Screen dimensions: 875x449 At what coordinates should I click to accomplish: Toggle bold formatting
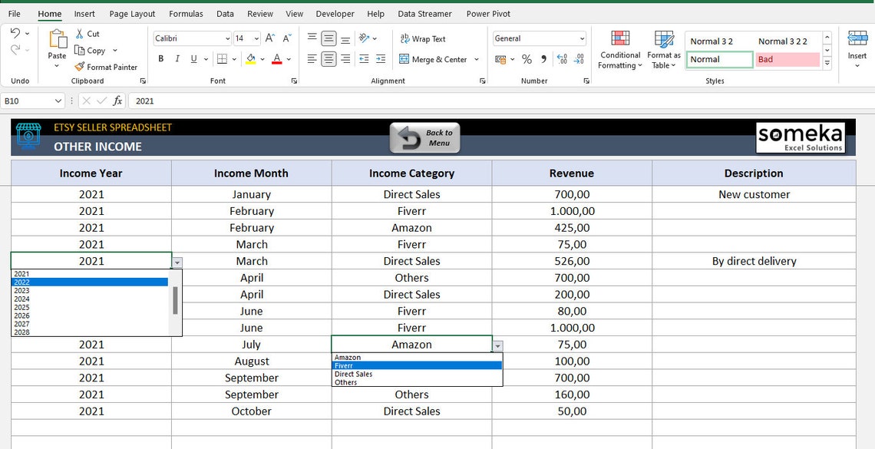(x=160, y=58)
